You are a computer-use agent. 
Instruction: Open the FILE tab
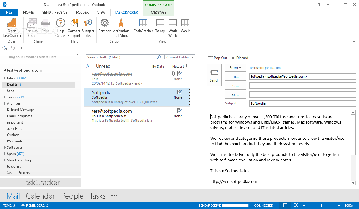click(9, 13)
